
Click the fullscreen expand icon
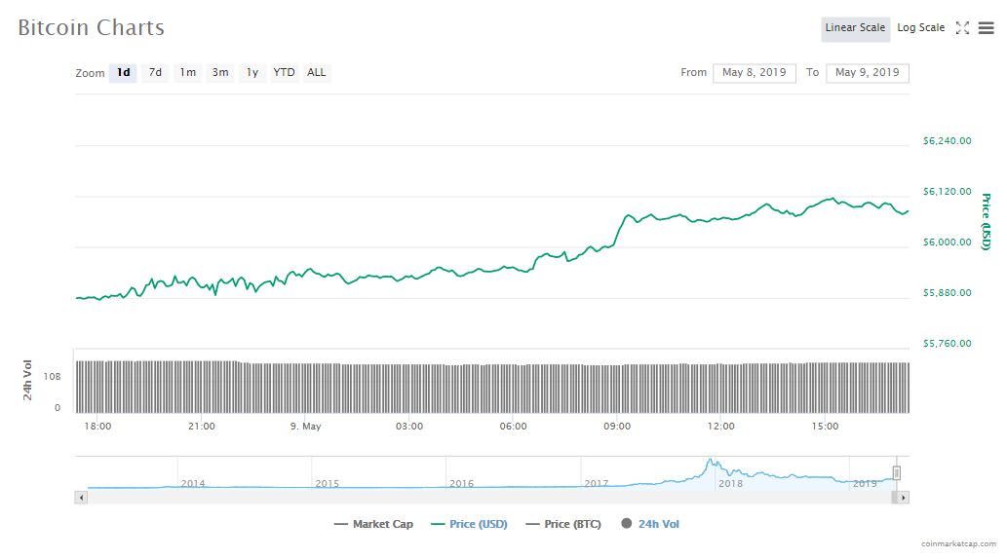click(x=962, y=28)
